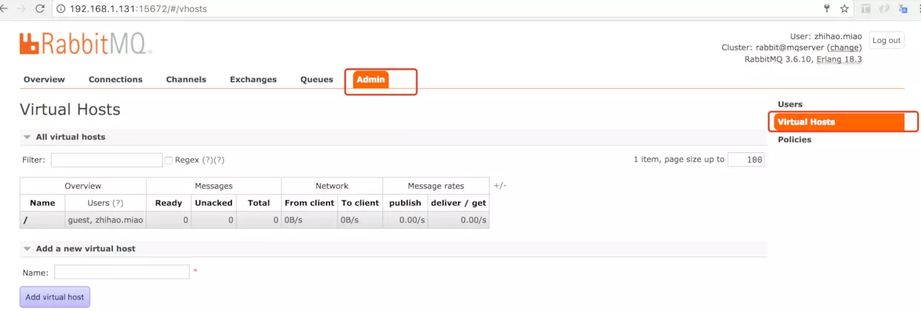
Task: Click the RabbitMQ logo
Action: [86, 44]
